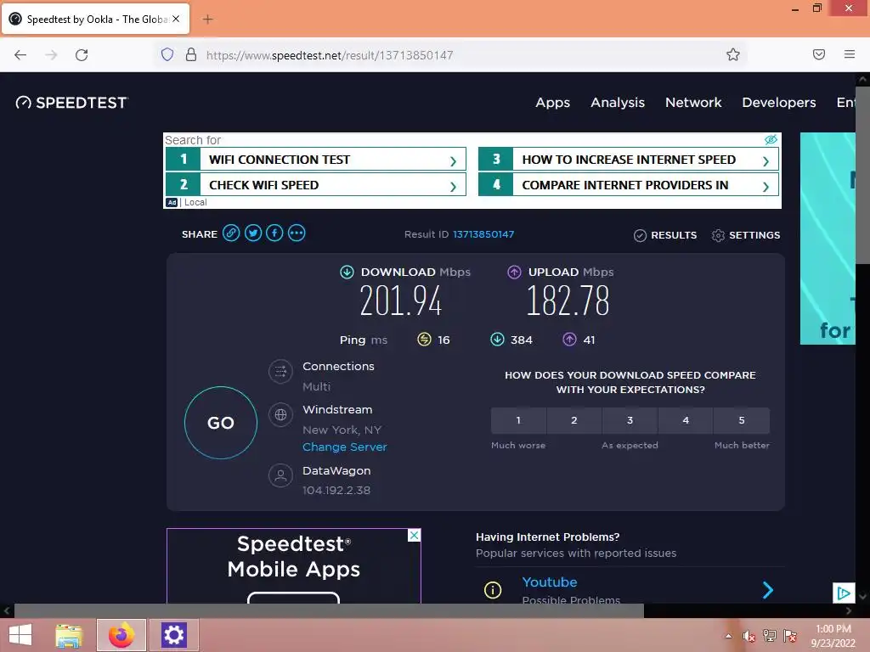This screenshot has width=870, height=652.
Task: Start a new test with GO button
Action: pos(221,423)
